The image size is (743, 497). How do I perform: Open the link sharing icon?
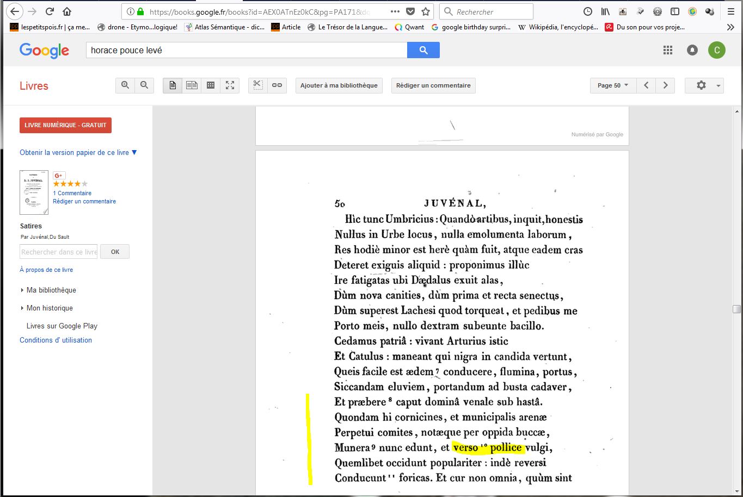[x=277, y=85]
